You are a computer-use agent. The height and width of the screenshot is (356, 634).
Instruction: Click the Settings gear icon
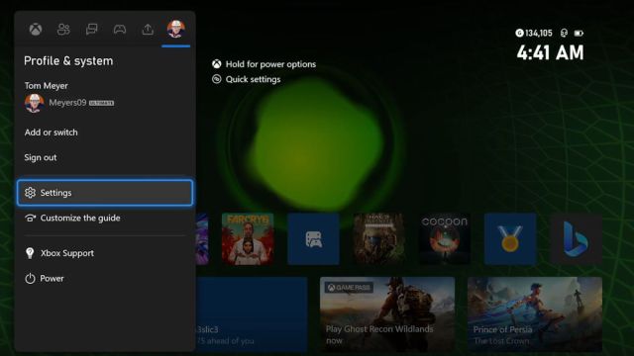click(30, 193)
